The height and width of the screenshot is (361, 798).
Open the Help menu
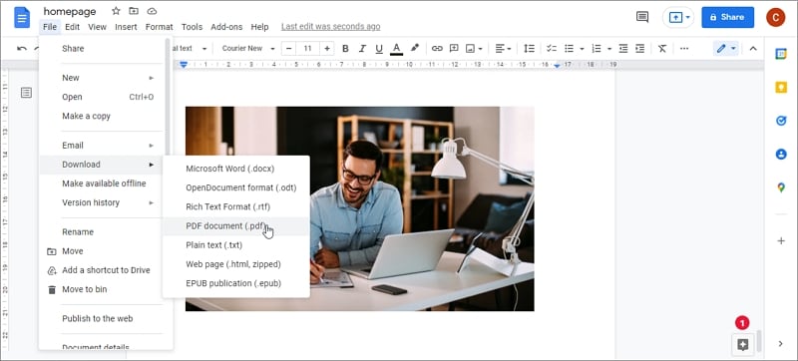pos(259,27)
